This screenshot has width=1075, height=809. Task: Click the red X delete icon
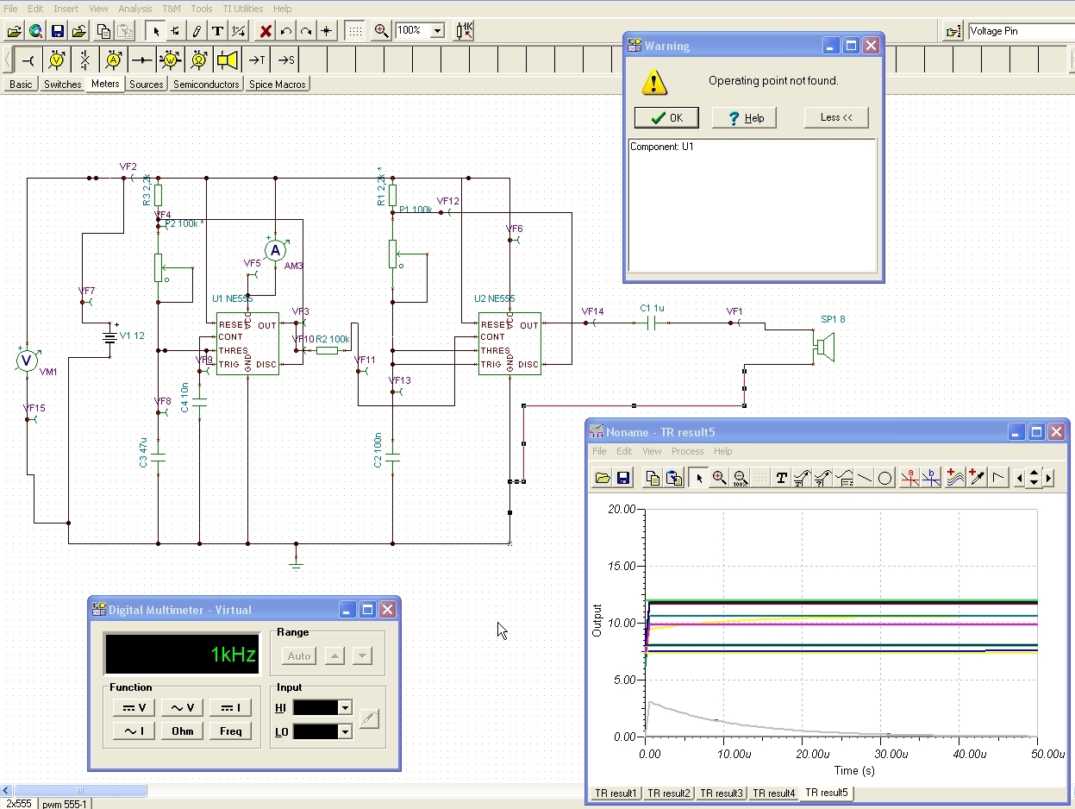tap(266, 31)
